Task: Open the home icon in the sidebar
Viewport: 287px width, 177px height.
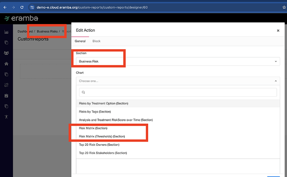Action: pyautogui.click(x=6, y=64)
